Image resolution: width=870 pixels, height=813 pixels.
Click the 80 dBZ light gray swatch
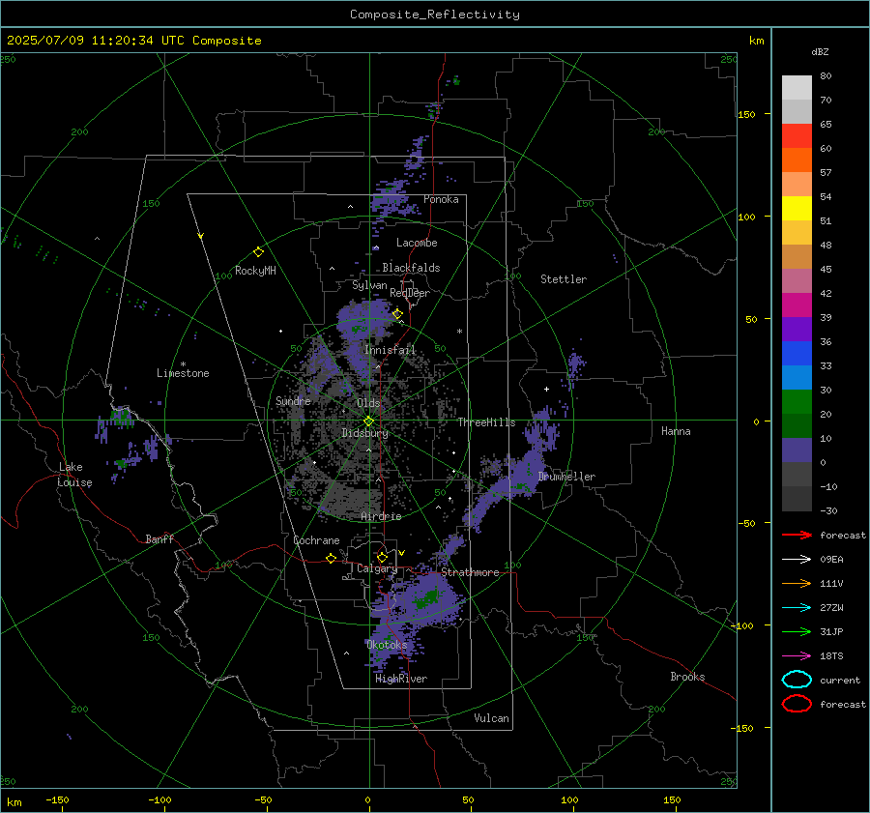pyautogui.click(x=797, y=87)
